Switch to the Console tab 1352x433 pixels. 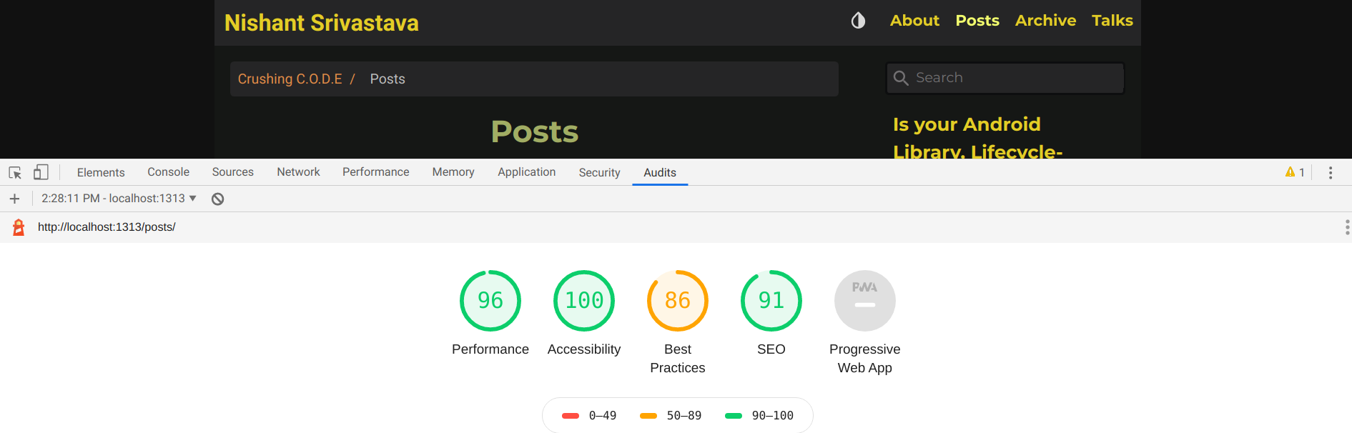168,172
